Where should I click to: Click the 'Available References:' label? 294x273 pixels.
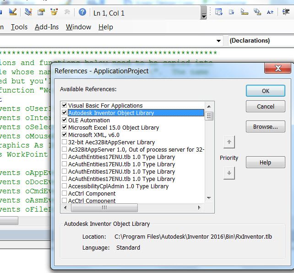coord(88,89)
